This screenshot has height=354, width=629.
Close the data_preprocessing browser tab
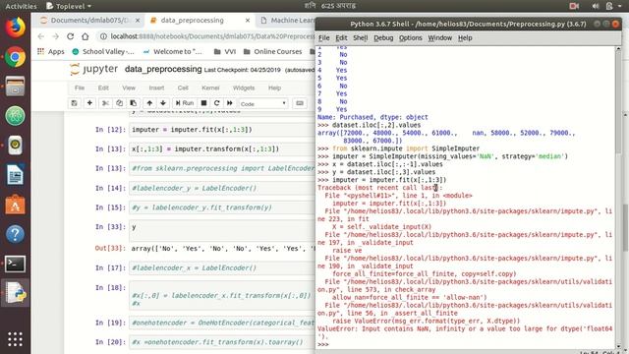[248, 21]
